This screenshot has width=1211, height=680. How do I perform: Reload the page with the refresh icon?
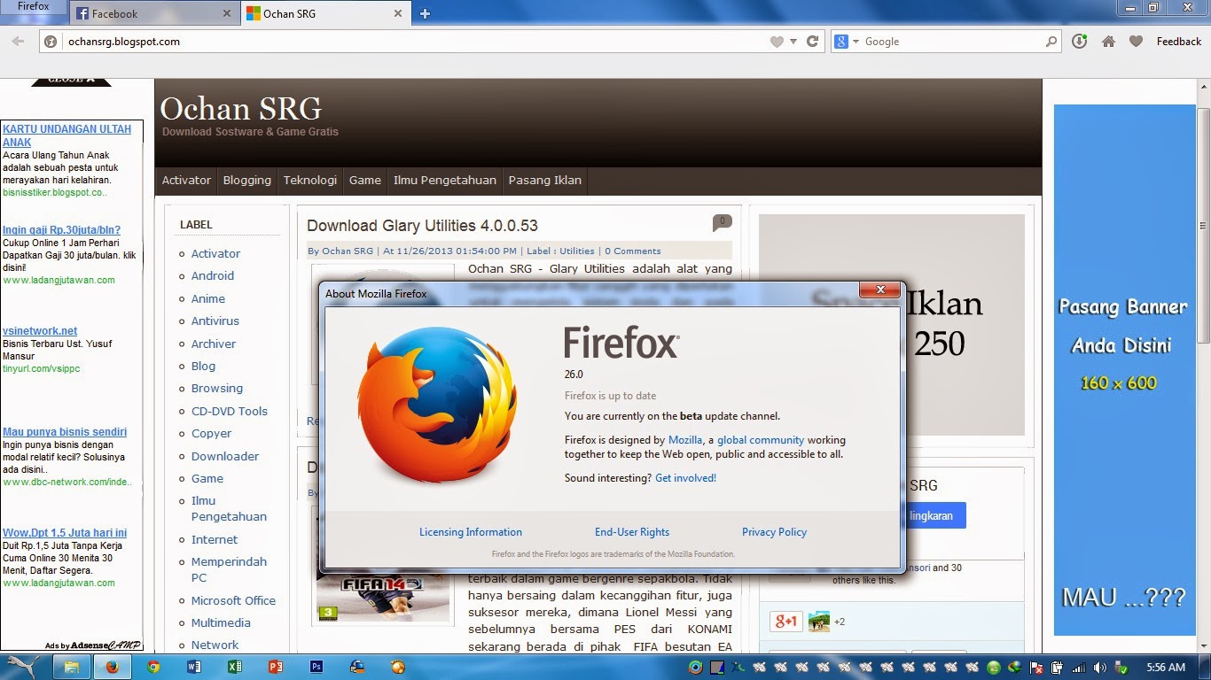[812, 42]
